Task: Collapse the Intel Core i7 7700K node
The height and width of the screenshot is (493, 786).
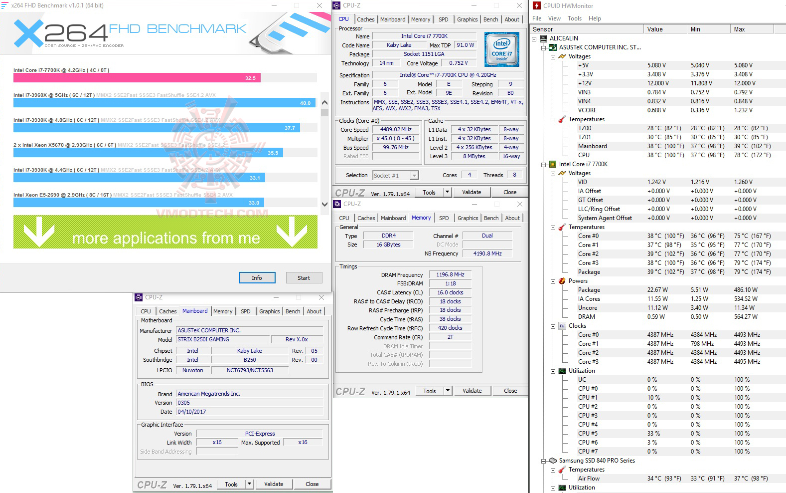Action: pos(544,164)
